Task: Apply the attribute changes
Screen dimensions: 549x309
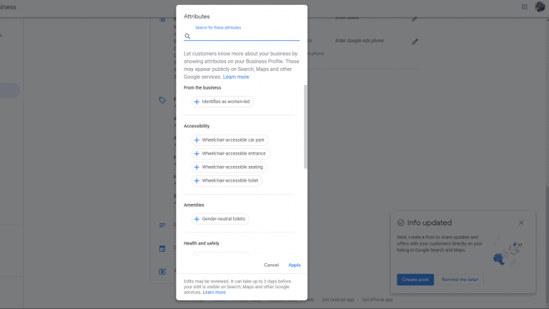Action: (295, 265)
